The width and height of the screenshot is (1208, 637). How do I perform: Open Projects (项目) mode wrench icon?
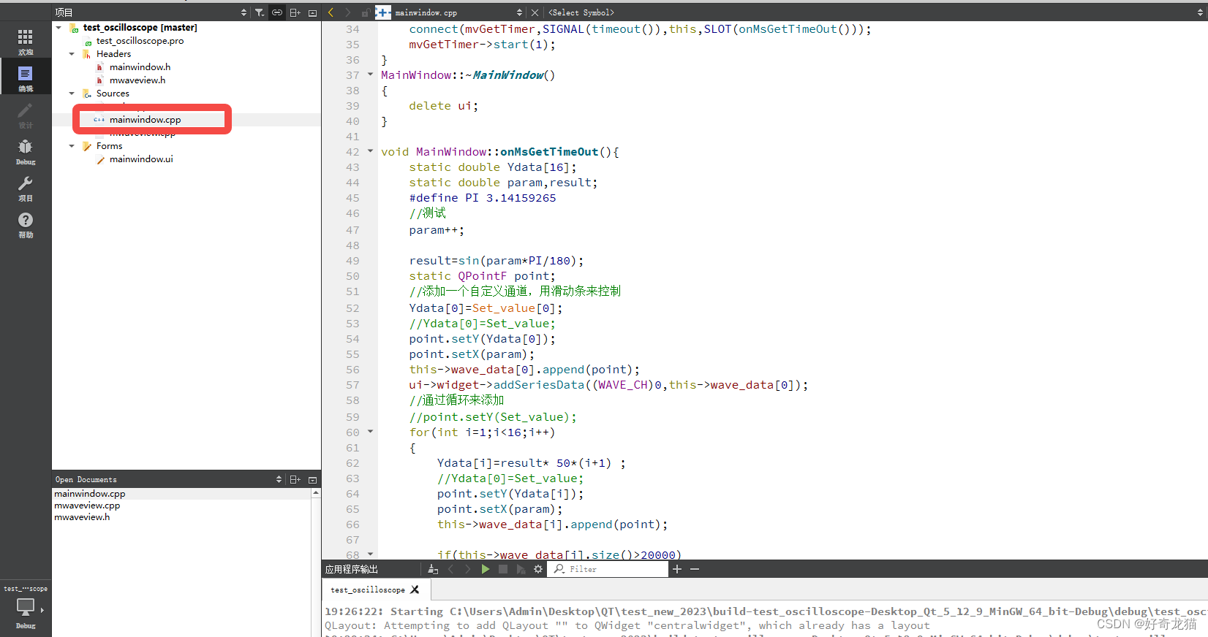coord(26,187)
